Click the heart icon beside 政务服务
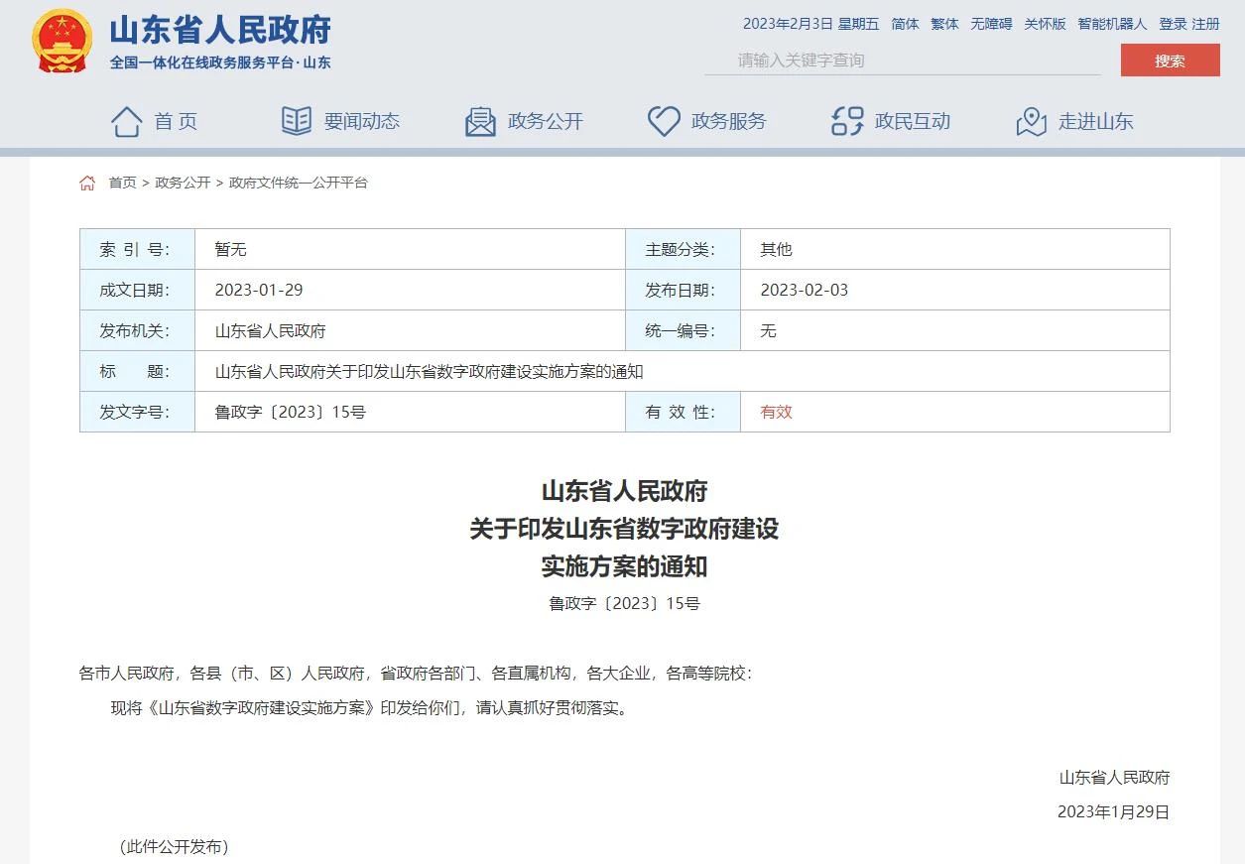This screenshot has width=1245, height=864. (x=664, y=121)
